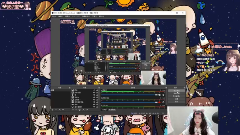Click the 开始录制 button
The width and height of the screenshot is (240, 135).
tap(176, 93)
